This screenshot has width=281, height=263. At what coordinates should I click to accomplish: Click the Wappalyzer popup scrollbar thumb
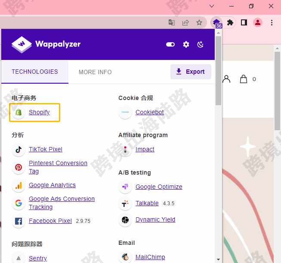tap(218, 71)
